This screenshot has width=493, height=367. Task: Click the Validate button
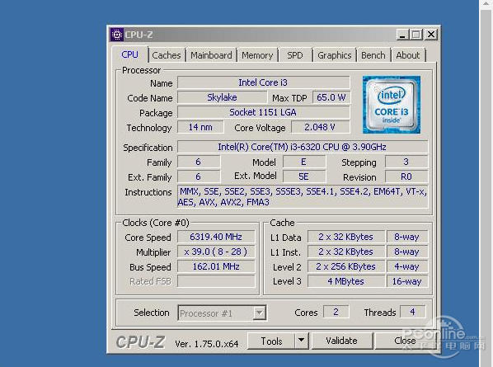coord(342,341)
